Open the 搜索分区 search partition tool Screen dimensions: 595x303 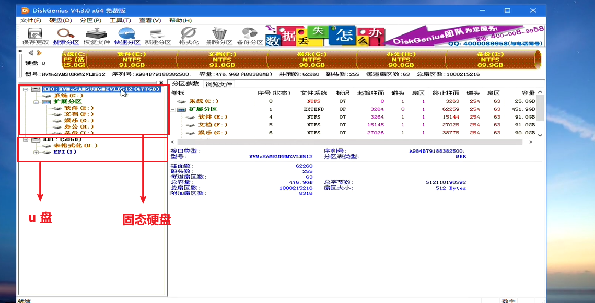click(66, 36)
